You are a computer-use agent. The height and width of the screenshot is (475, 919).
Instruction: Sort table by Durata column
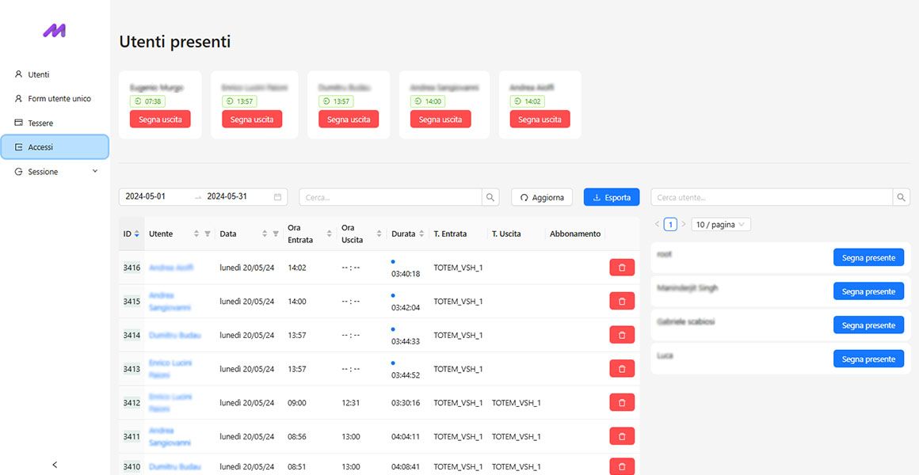[x=424, y=234]
